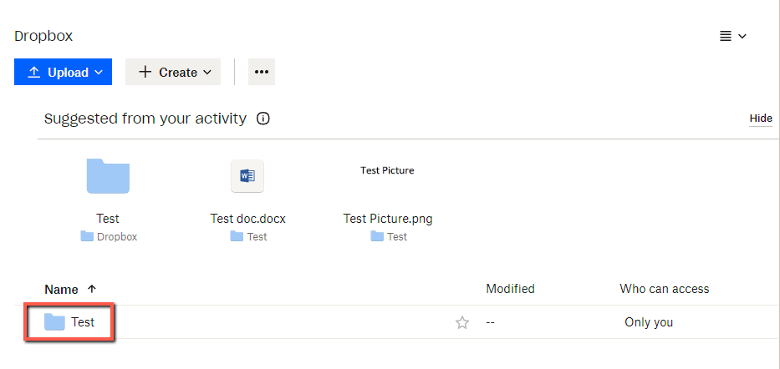Click the Test doc.docx file name

[248, 219]
